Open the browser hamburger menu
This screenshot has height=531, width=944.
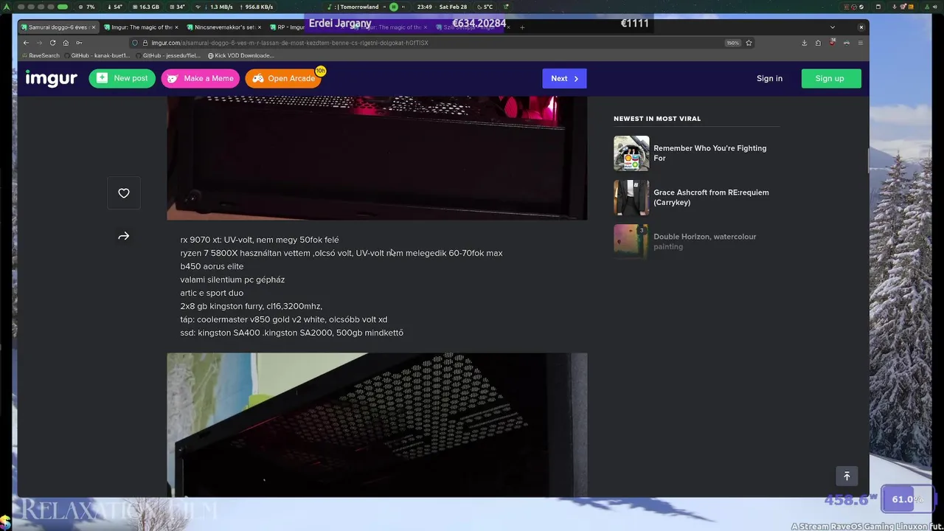click(x=860, y=43)
